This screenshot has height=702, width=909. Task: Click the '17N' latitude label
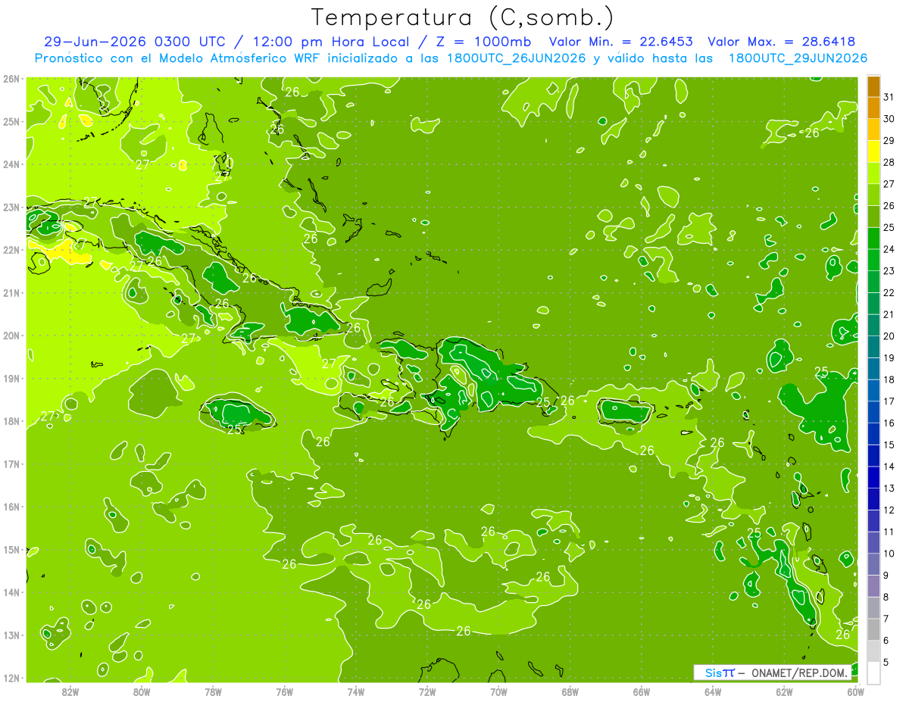click(11, 464)
